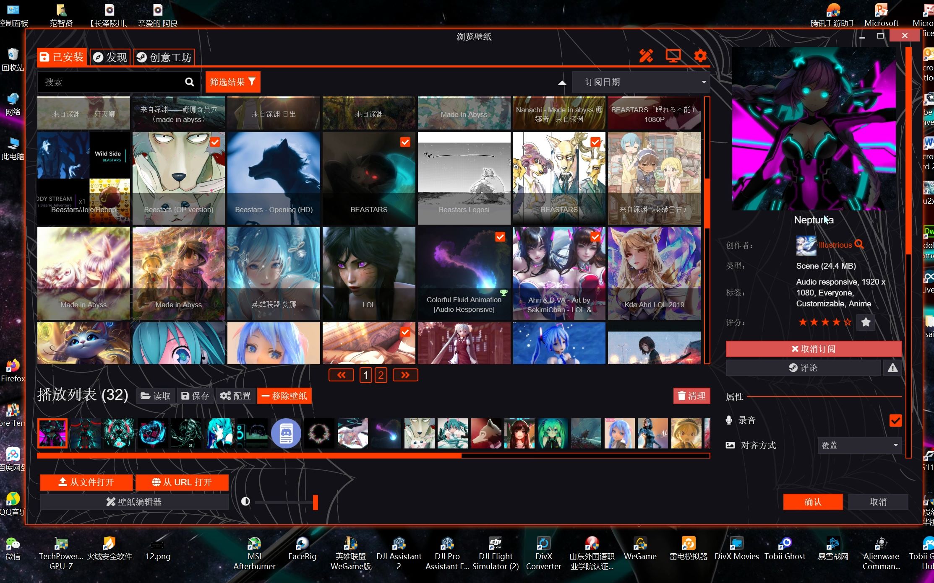934x583 pixels.
Task: Switch to the 发现 discover tab
Action: click(110, 57)
